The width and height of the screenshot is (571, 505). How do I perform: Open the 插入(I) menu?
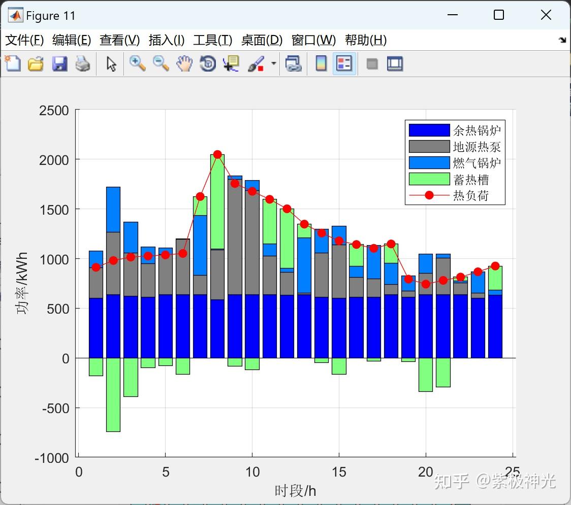(167, 40)
